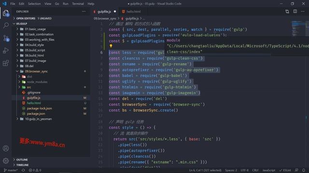The height and width of the screenshot is (173, 309).
Task: Open the Help menu
Action: click(91, 4)
